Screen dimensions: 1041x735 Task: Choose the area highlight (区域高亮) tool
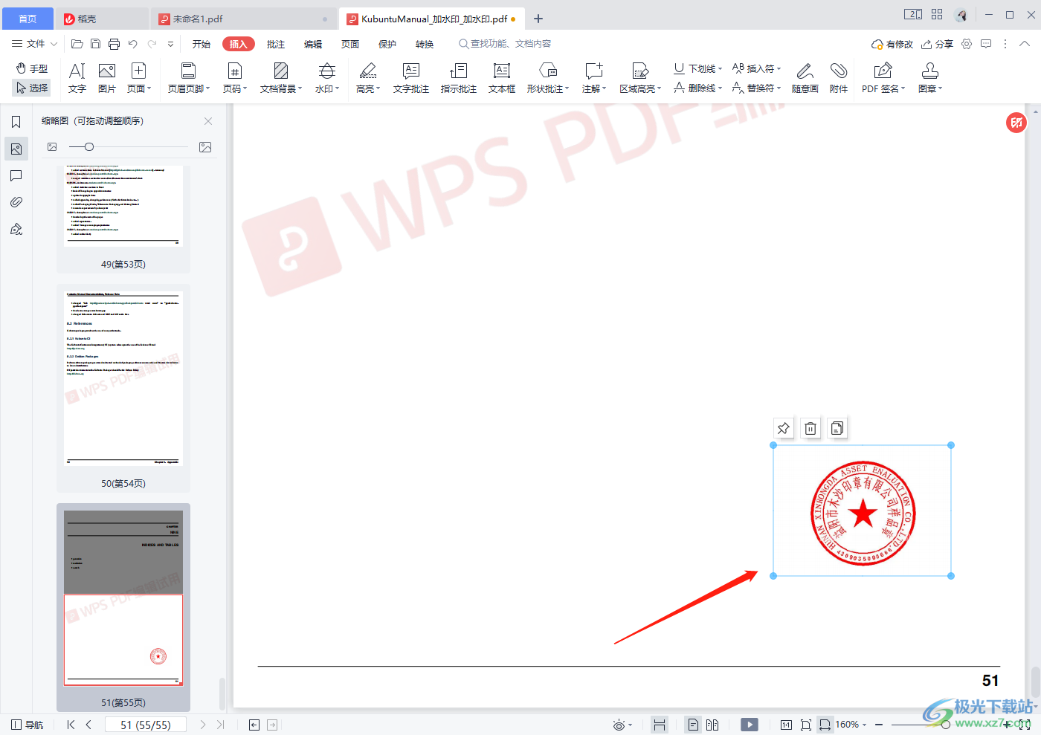click(x=640, y=78)
